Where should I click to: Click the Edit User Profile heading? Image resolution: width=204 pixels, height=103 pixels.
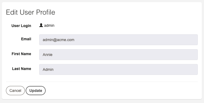click(x=31, y=12)
